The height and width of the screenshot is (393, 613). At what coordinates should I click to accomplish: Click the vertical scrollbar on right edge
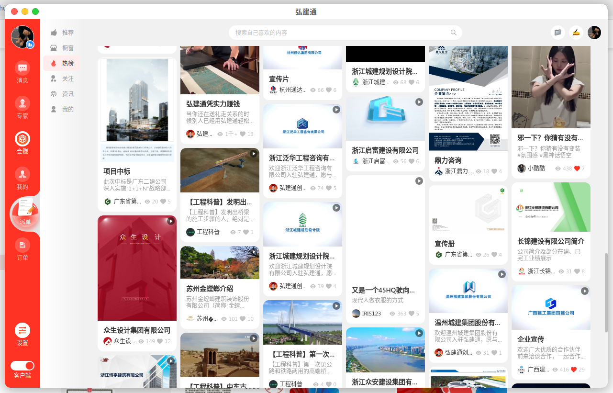606,292
